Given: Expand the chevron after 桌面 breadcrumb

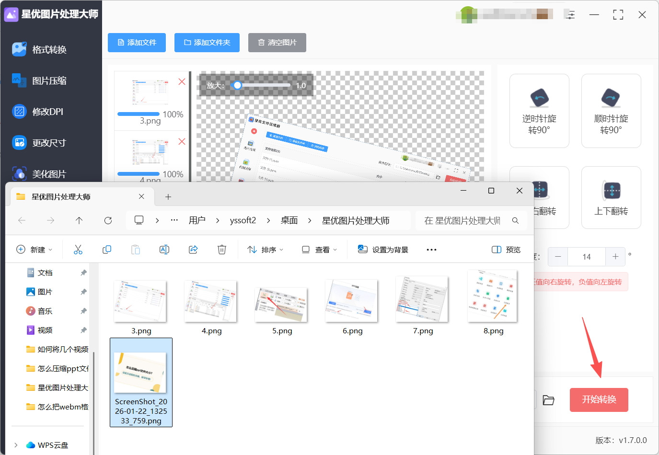Looking at the screenshot, I should tap(310, 220).
